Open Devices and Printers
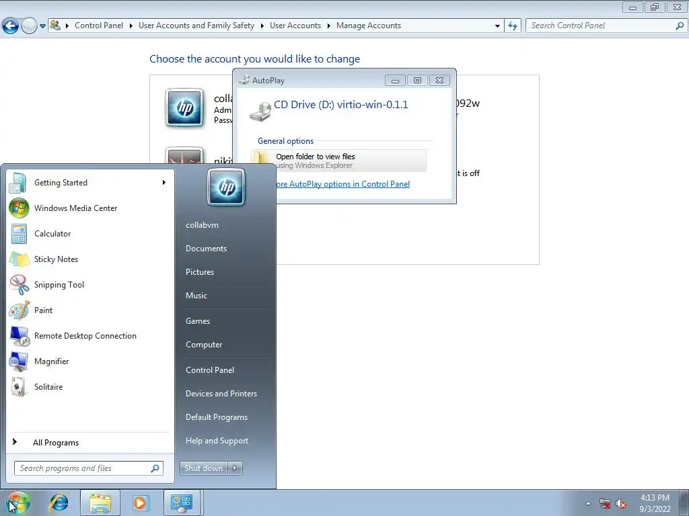The image size is (689, 516). pyautogui.click(x=221, y=394)
